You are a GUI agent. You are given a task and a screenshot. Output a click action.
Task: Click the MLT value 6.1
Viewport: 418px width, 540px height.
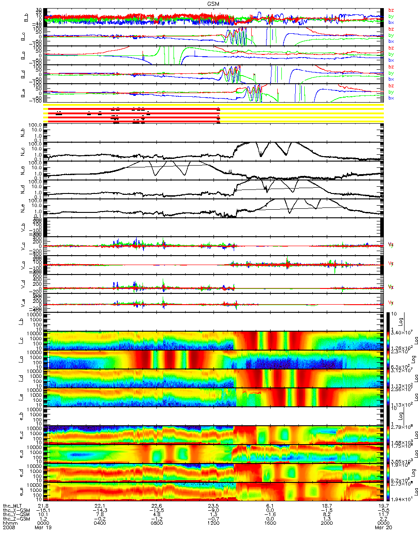tap(270, 506)
